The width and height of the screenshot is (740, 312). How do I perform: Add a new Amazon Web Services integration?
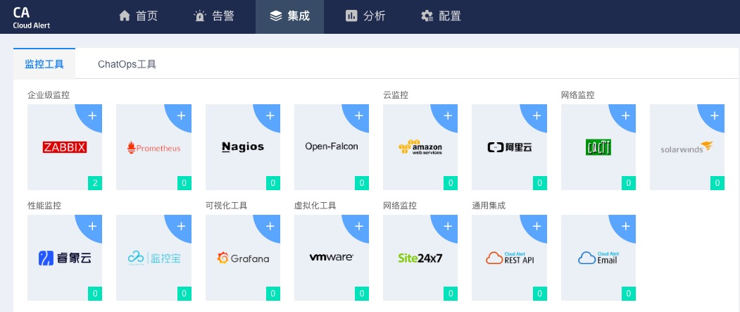click(447, 116)
